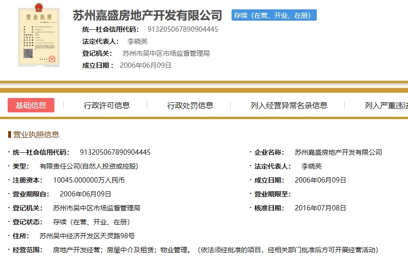The image size is (408, 269).
Task: Click the 经营范围 business scope description
Action: [x=215, y=250]
